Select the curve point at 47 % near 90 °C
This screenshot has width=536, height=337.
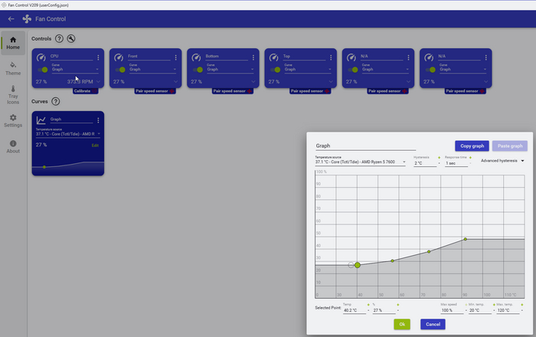tap(466, 239)
